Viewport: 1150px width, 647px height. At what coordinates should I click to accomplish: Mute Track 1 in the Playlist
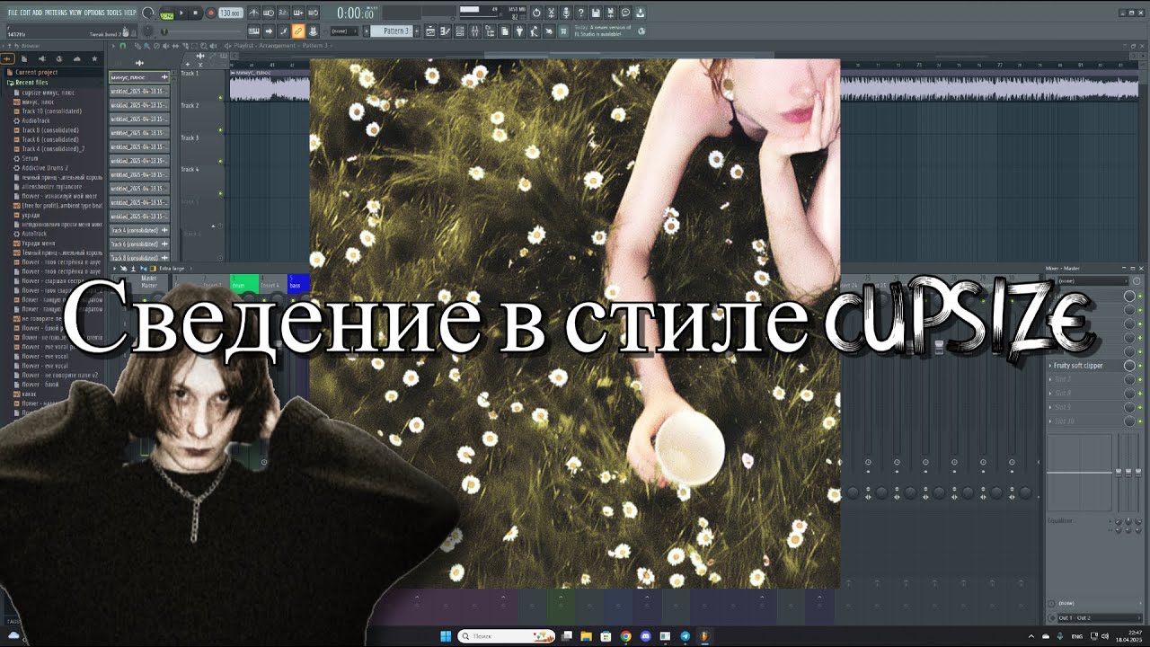(x=220, y=98)
